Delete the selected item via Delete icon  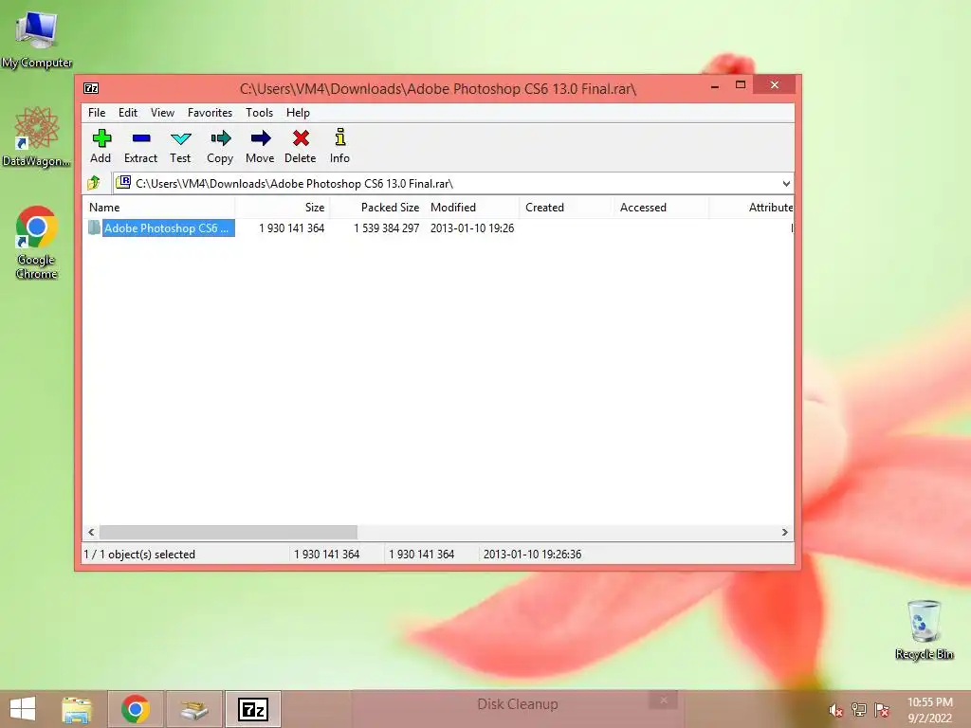pyautogui.click(x=301, y=146)
